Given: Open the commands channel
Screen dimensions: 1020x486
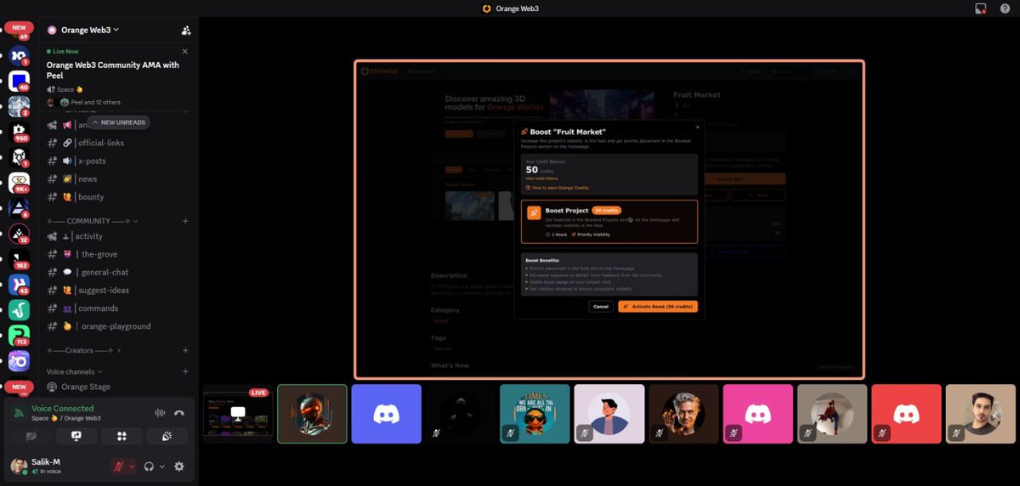Looking at the screenshot, I should click(118, 308).
